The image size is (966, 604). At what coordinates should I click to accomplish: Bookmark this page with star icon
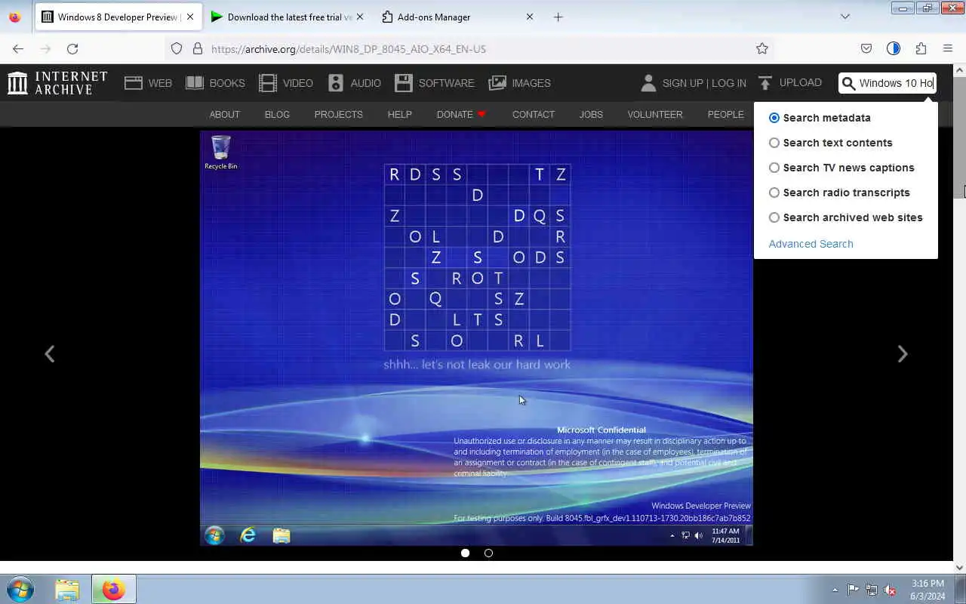762,48
